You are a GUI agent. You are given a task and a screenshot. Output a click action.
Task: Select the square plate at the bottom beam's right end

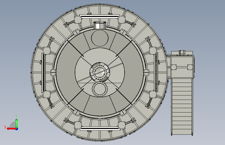[122, 125]
